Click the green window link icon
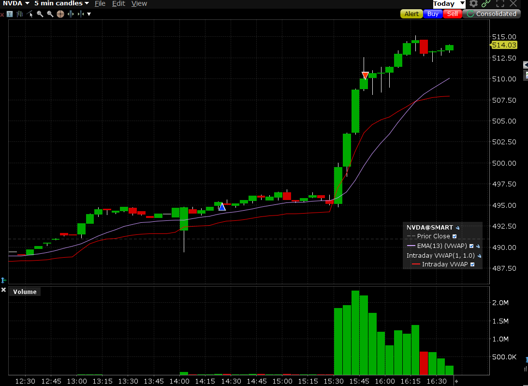This screenshot has height=386, width=528. [486, 4]
